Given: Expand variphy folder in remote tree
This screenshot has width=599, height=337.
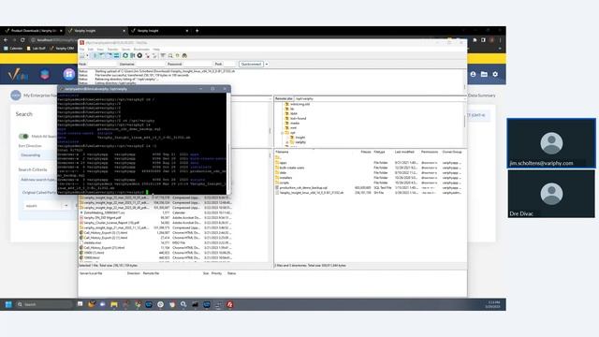Looking at the screenshot, I should (287, 142).
